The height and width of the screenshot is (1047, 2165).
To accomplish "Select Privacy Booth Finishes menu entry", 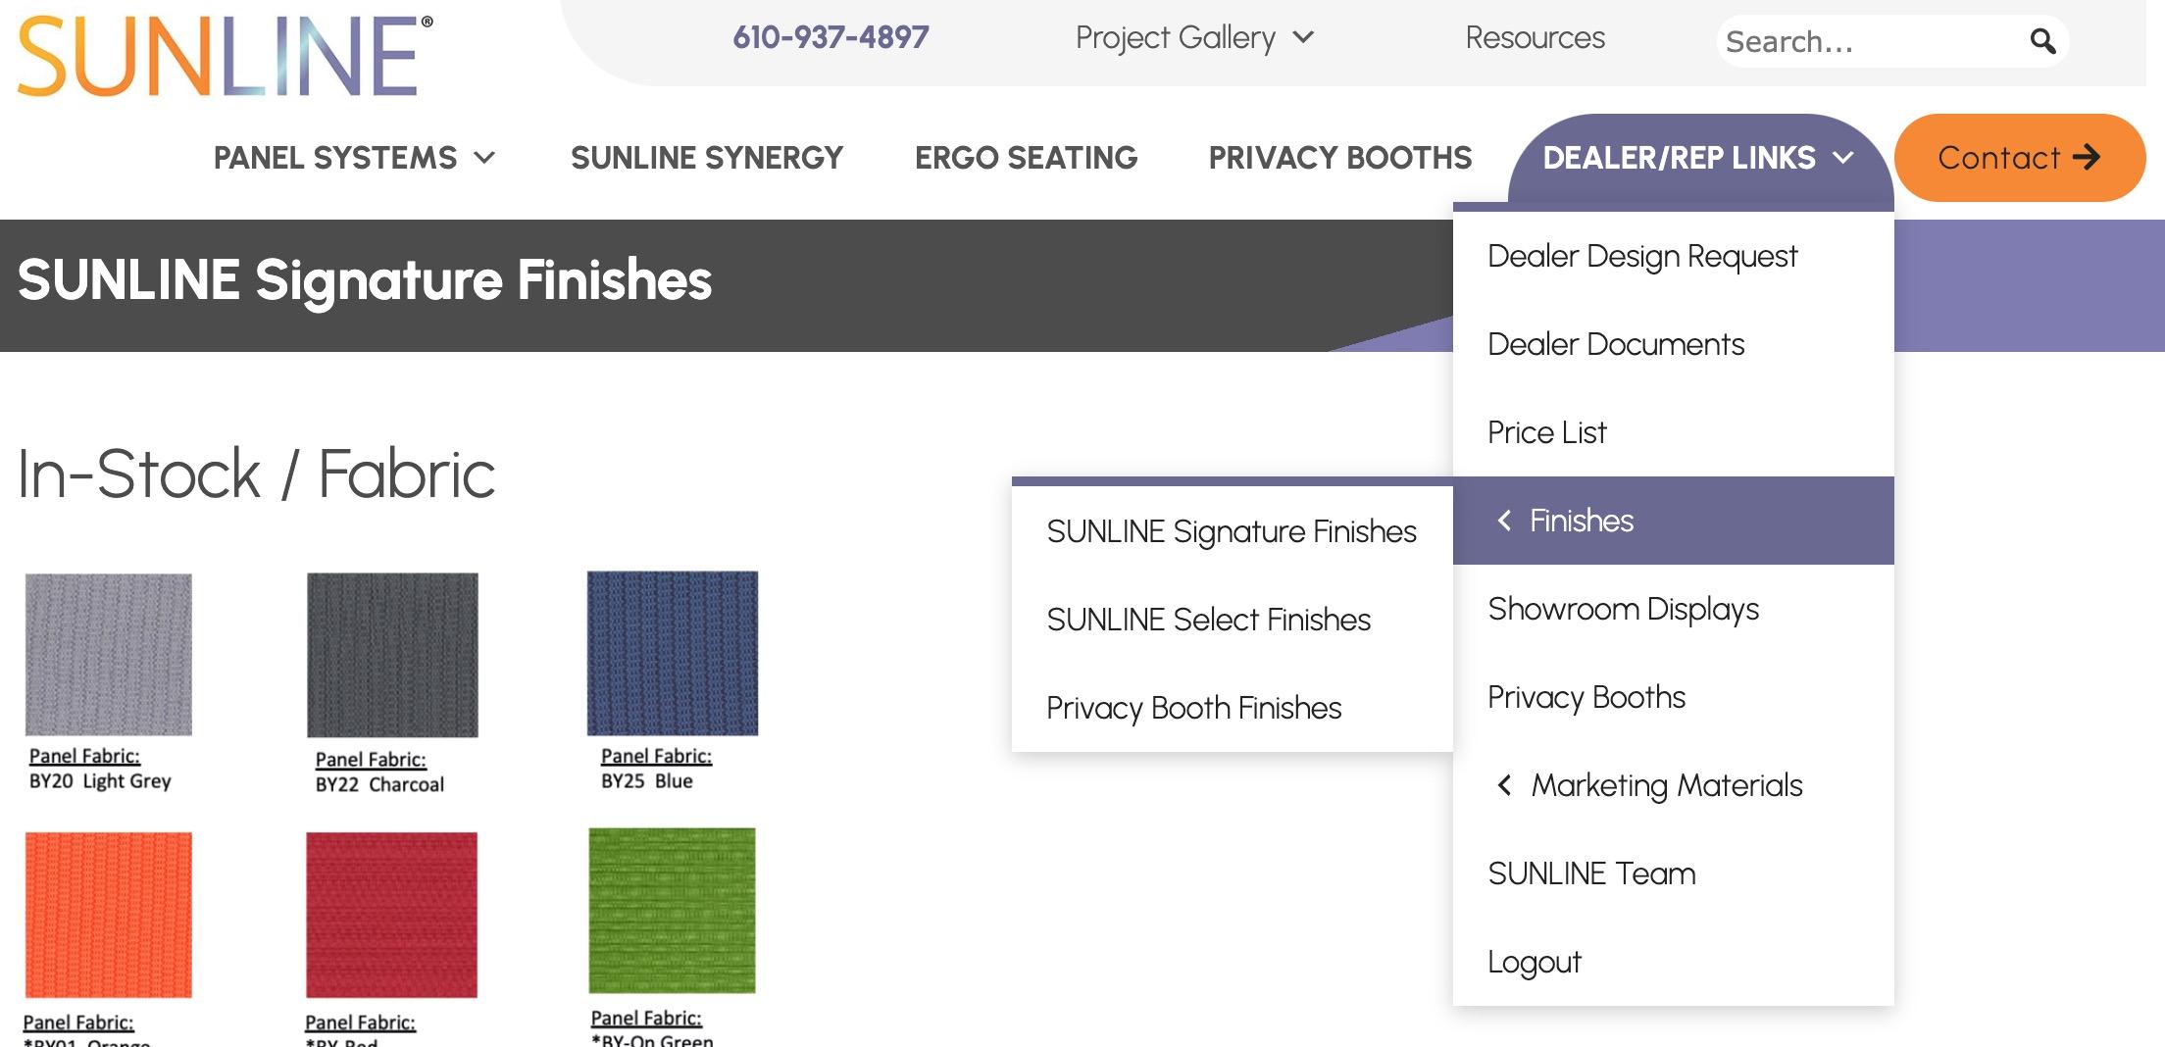I will click(x=1193, y=708).
